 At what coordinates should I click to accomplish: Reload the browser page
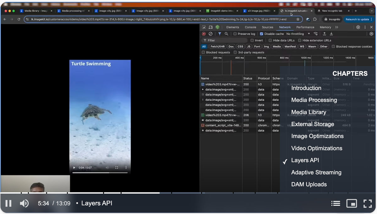tap(19, 19)
